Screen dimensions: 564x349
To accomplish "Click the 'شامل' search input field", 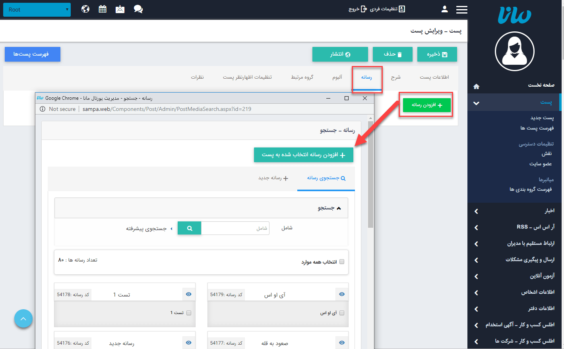I will pyautogui.click(x=235, y=228).
